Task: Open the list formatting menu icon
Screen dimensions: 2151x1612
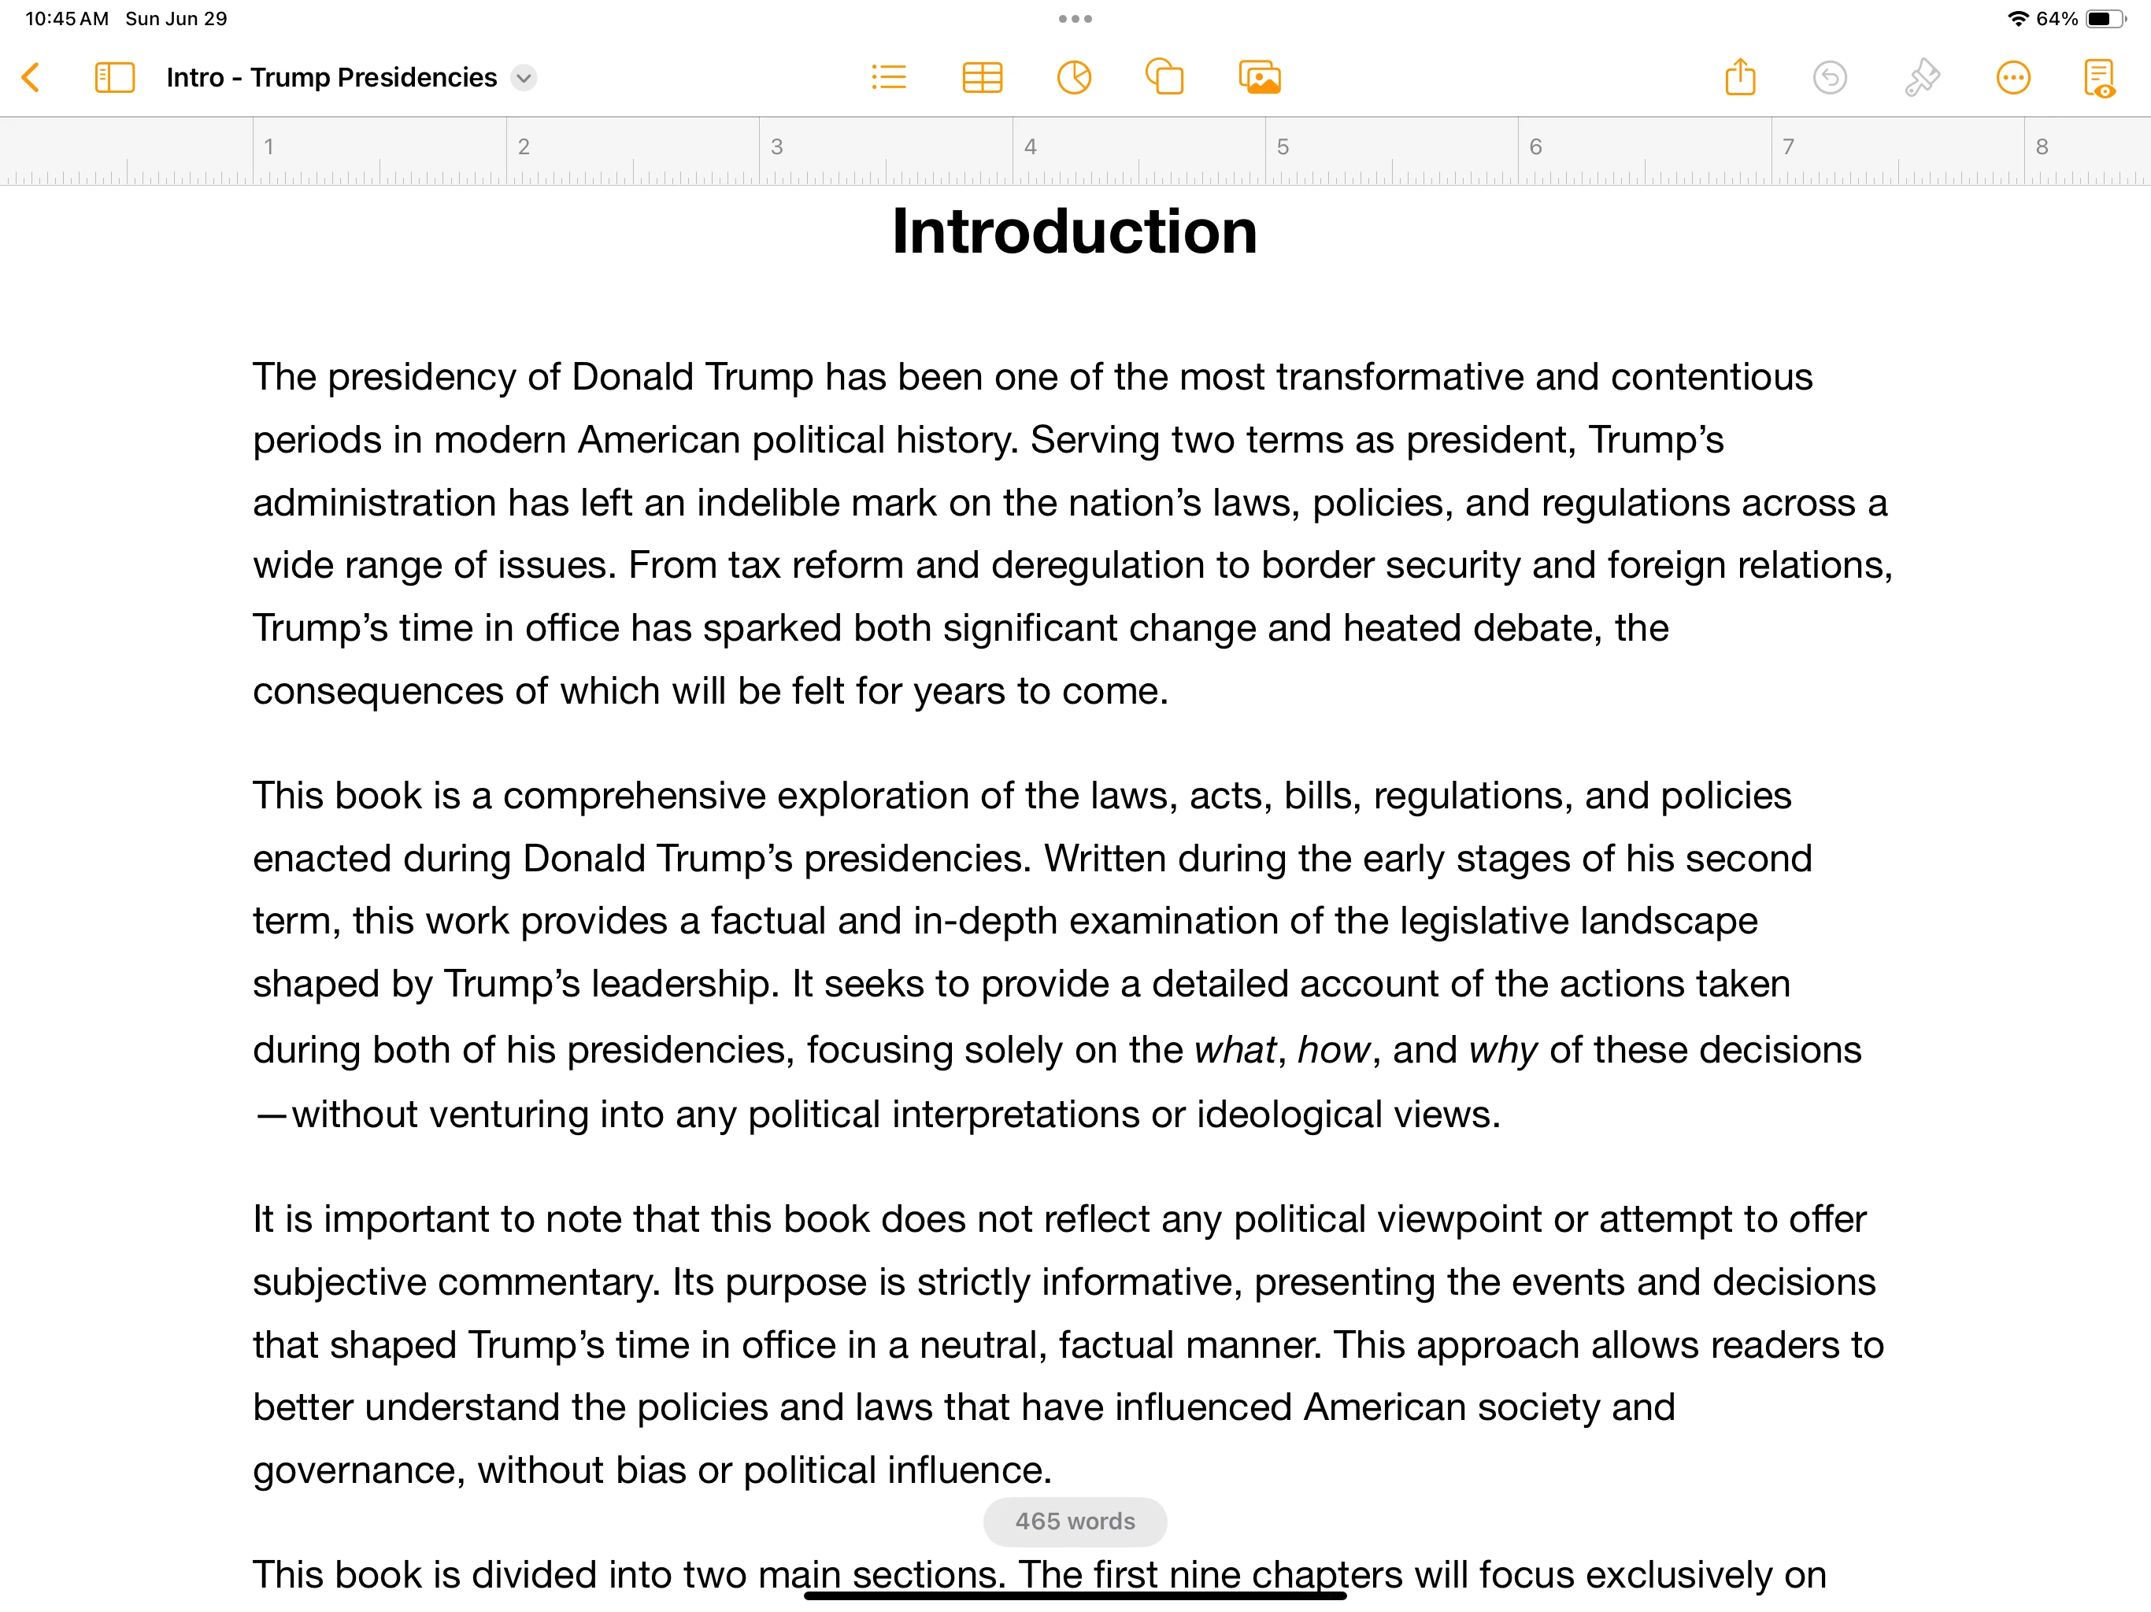Action: [x=889, y=78]
